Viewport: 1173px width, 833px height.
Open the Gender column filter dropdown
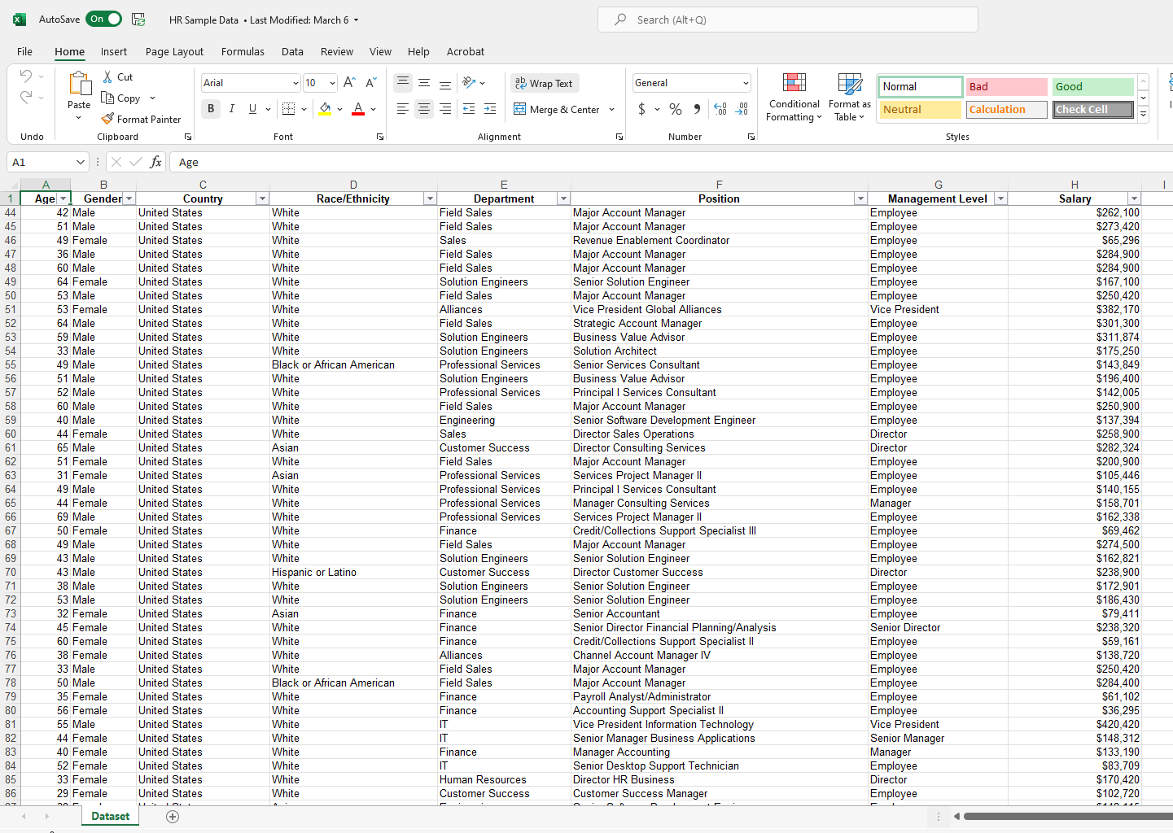(129, 198)
